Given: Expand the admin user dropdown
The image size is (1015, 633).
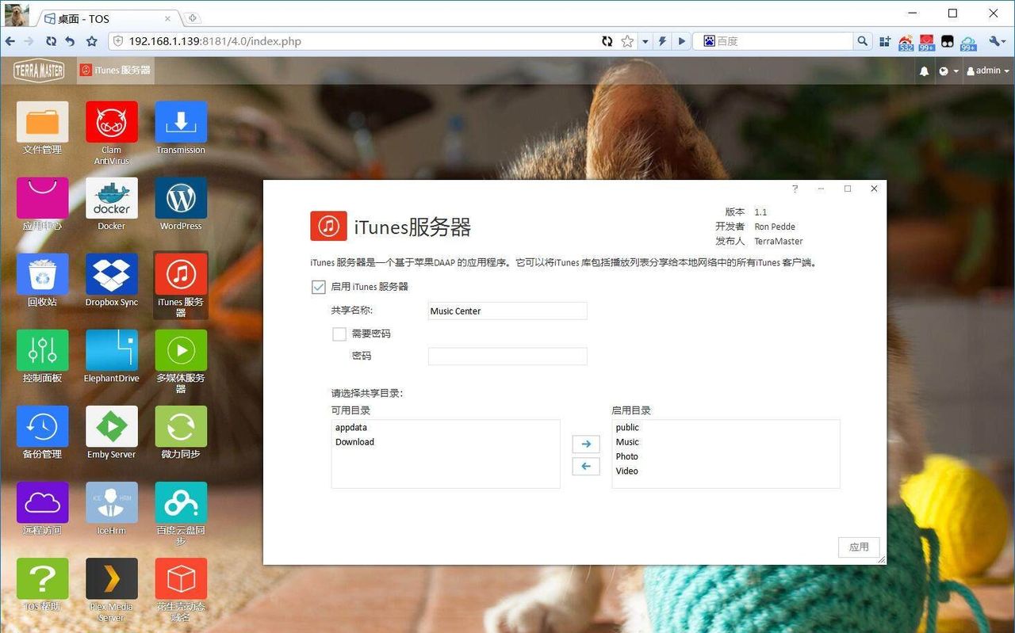Looking at the screenshot, I should tap(988, 71).
